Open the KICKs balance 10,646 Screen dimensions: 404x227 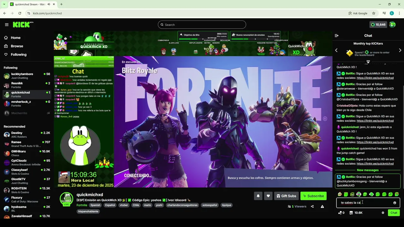coord(378,25)
